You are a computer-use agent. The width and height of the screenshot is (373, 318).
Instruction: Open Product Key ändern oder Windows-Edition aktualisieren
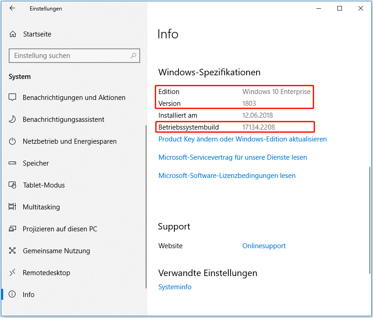pyautogui.click(x=242, y=139)
